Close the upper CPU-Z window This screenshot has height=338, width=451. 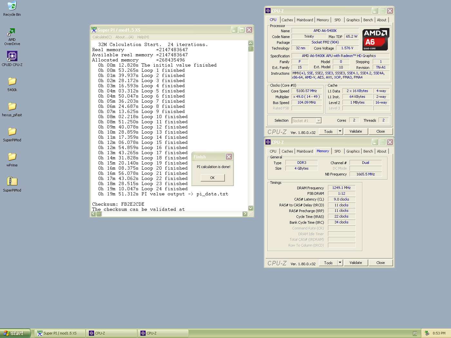click(390, 11)
